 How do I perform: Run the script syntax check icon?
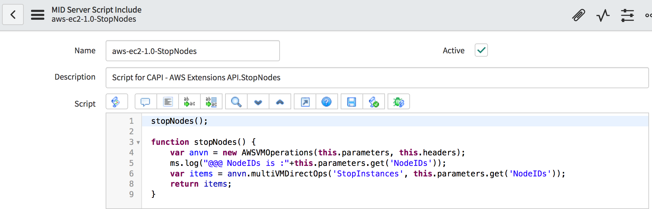374,102
